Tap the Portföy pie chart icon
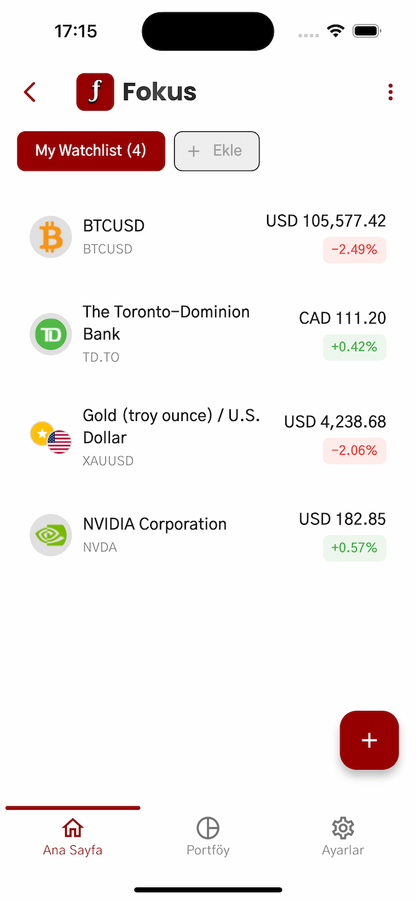This screenshot has height=901, width=416. coord(207,828)
